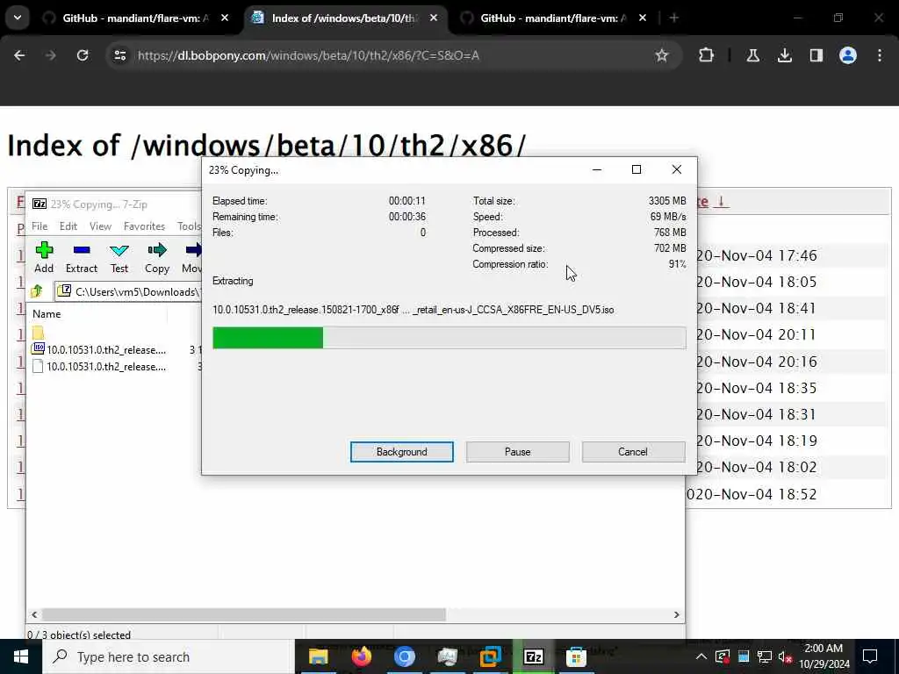
Task: Show hidden system tray icons
Action: pyautogui.click(x=701, y=656)
